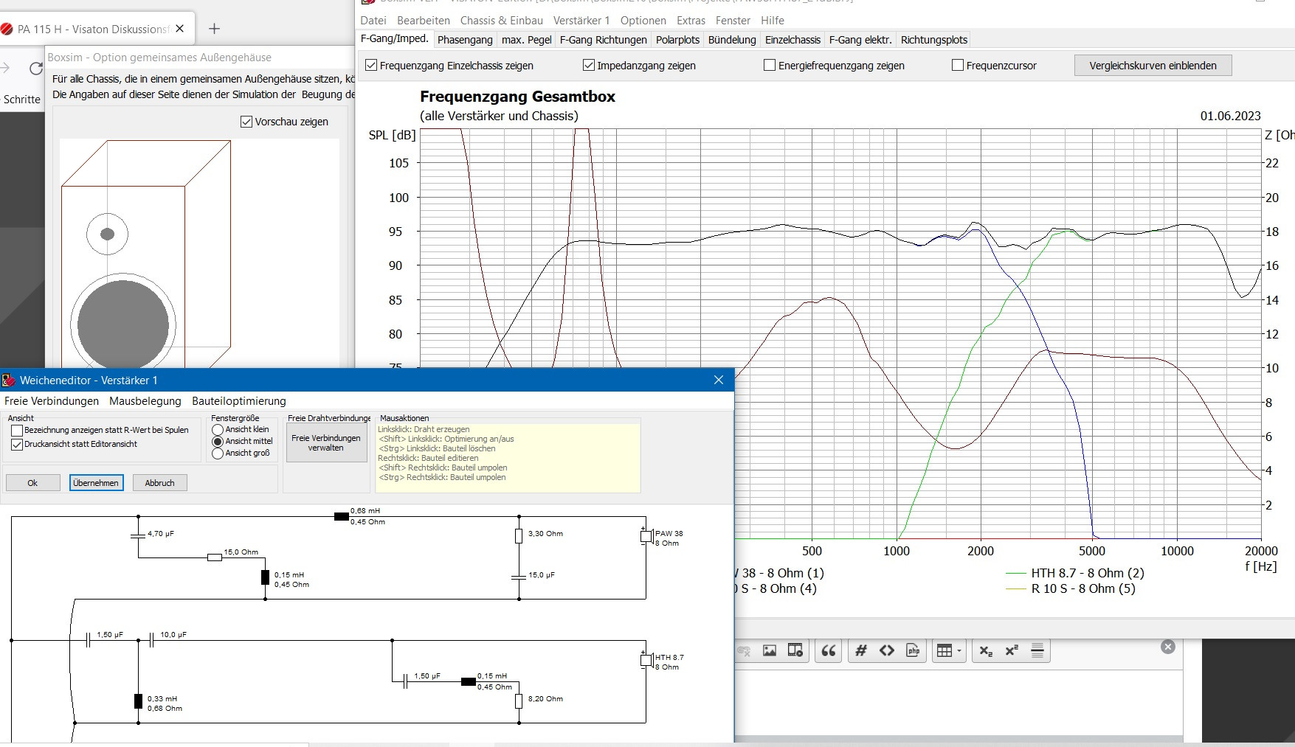Open the Verstärker 1 menu
This screenshot has height=747, width=1295.
coord(581,21)
